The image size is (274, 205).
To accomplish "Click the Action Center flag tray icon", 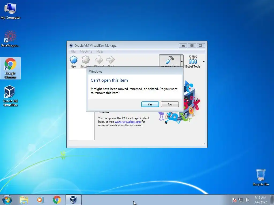I will point(234,200).
